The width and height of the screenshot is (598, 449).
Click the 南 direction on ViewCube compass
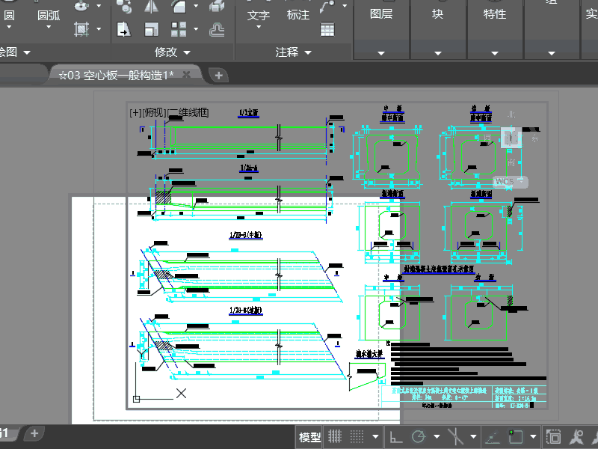[511, 160]
